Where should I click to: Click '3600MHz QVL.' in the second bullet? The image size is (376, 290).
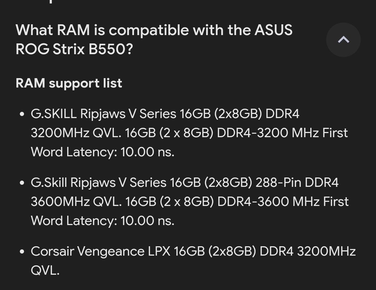[76, 201]
